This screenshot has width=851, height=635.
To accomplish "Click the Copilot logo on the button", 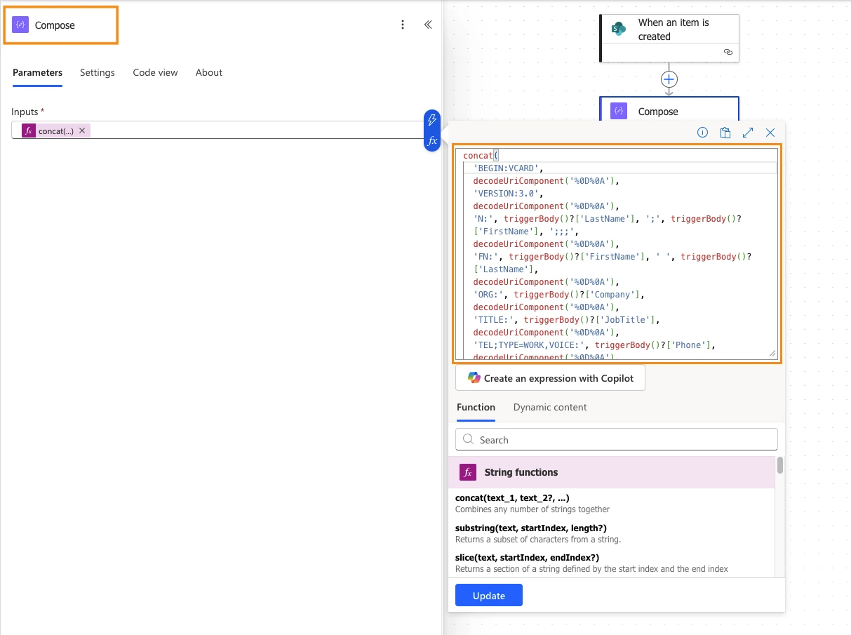I will 474,378.
